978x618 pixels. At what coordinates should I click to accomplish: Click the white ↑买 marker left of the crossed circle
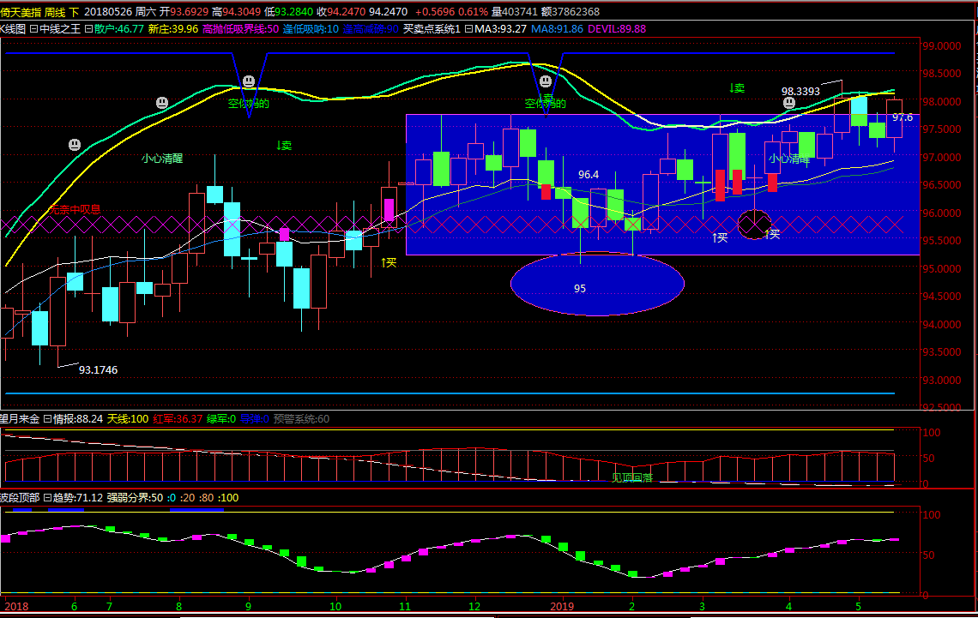(720, 237)
